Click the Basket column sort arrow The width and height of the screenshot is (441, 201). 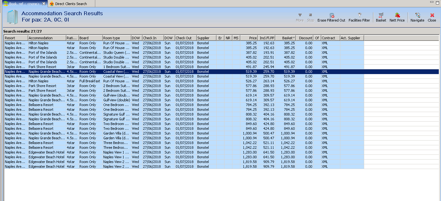coord(294,38)
